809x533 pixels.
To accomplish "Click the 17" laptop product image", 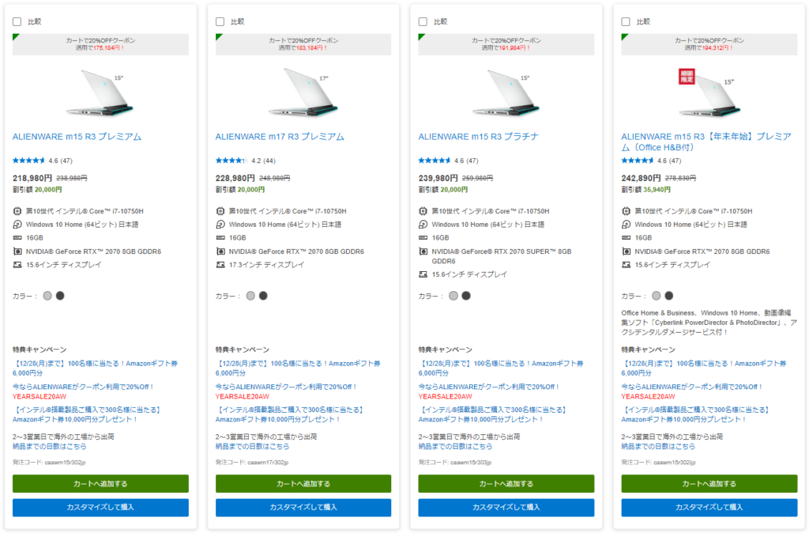I will click(x=303, y=93).
